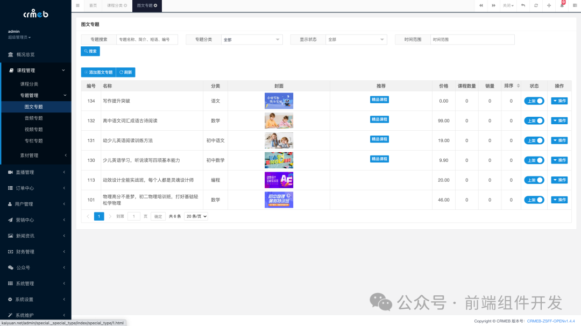This screenshot has height=326, width=581.
Task: Open the 操作 dropdown for row 134
Action: click(559, 101)
